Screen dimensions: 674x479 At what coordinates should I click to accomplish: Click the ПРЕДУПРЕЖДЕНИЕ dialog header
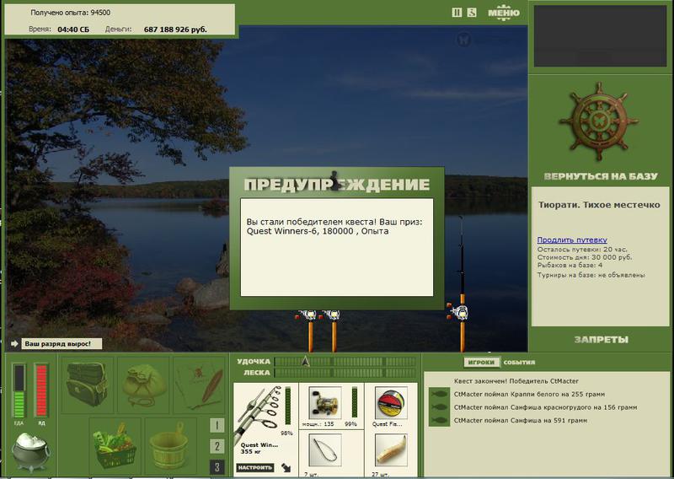click(336, 184)
